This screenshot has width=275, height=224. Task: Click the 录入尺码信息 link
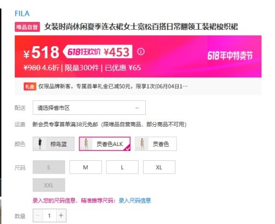coord(135,200)
